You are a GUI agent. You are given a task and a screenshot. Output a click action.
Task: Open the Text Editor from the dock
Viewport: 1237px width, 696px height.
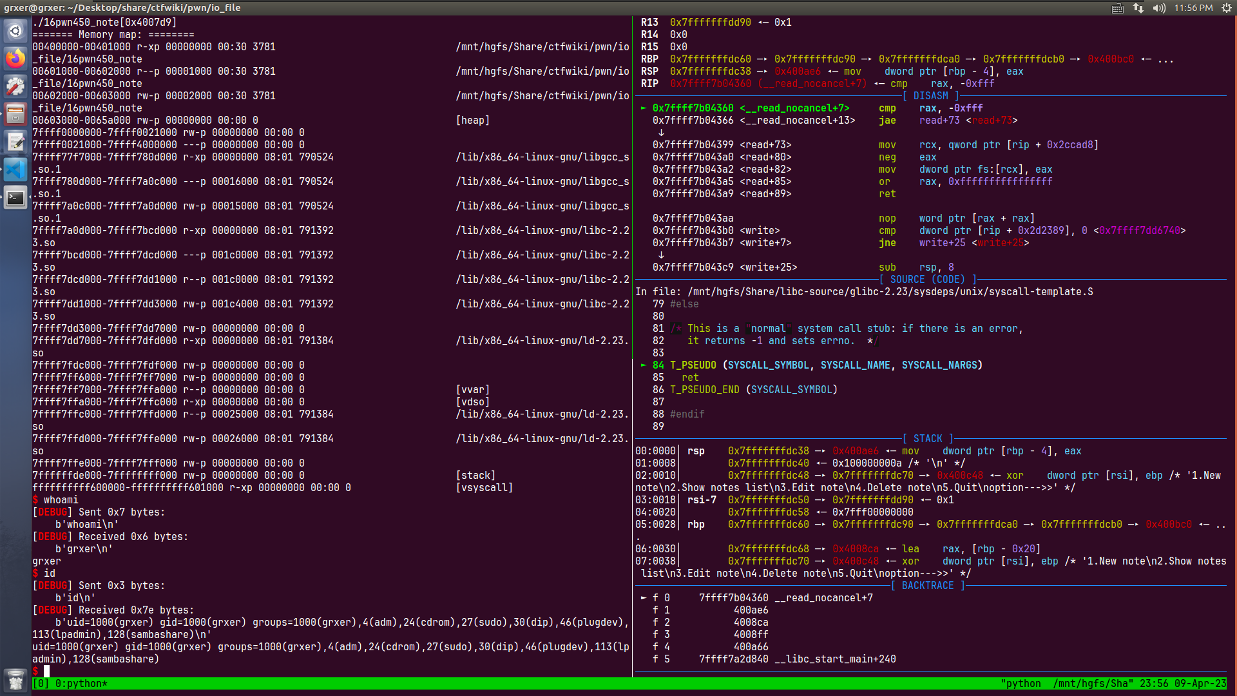coord(15,142)
